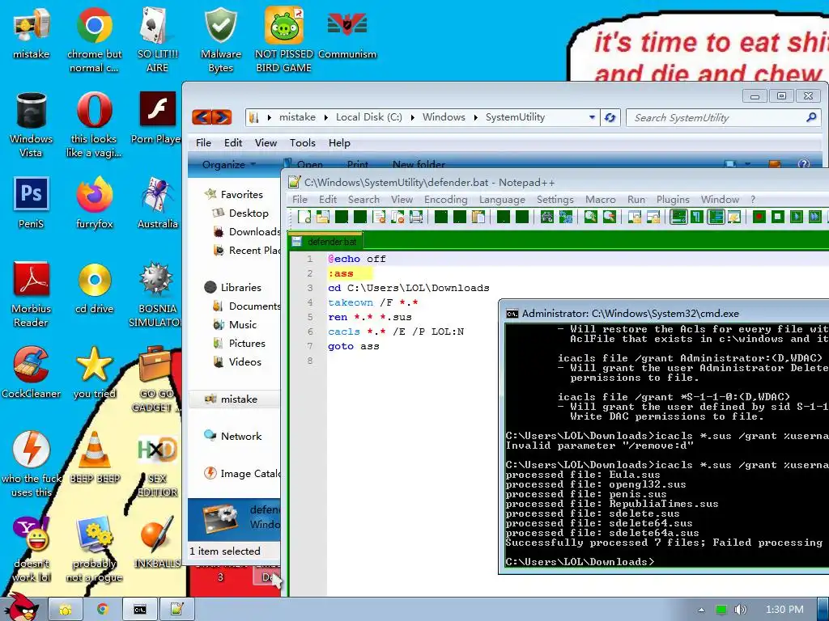Click the Open file icon in Notepad++ toolbar
829x621 pixels.
tap(322, 217)
